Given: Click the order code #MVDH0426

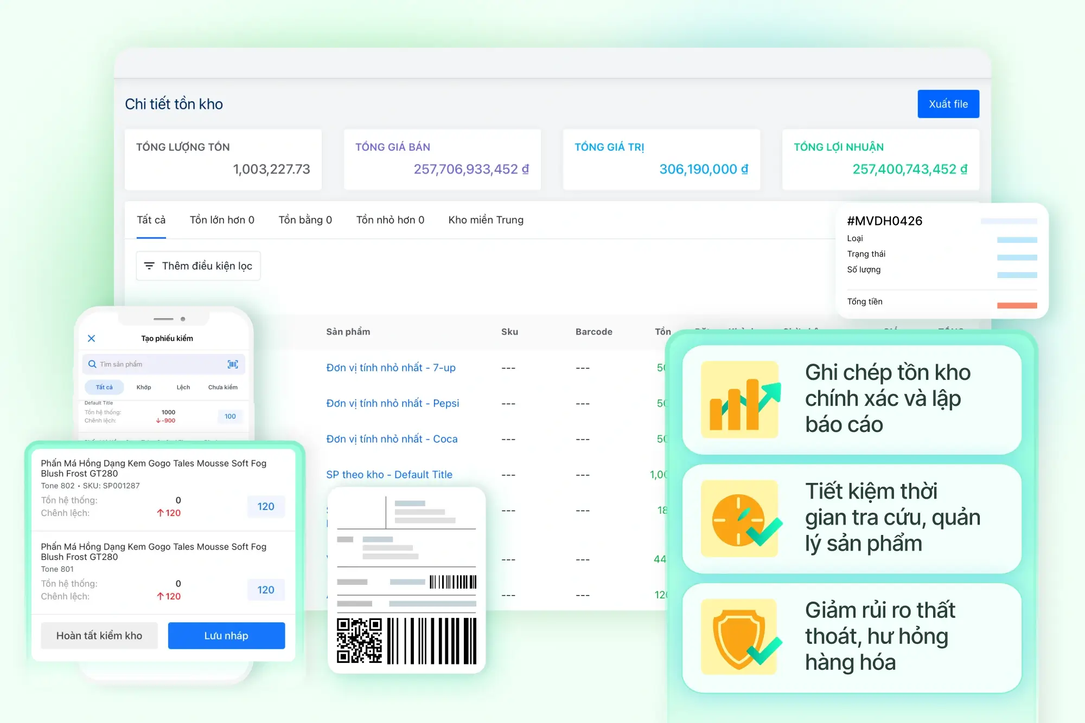Looking at the screenshot, I should (885, 221).
